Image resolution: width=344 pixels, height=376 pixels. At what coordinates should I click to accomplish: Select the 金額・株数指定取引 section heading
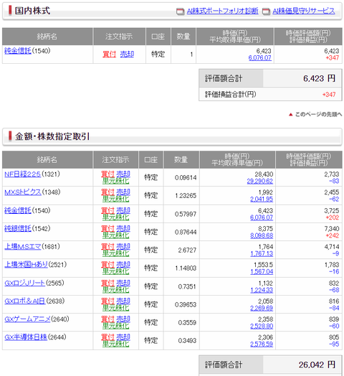click(52, 136)
